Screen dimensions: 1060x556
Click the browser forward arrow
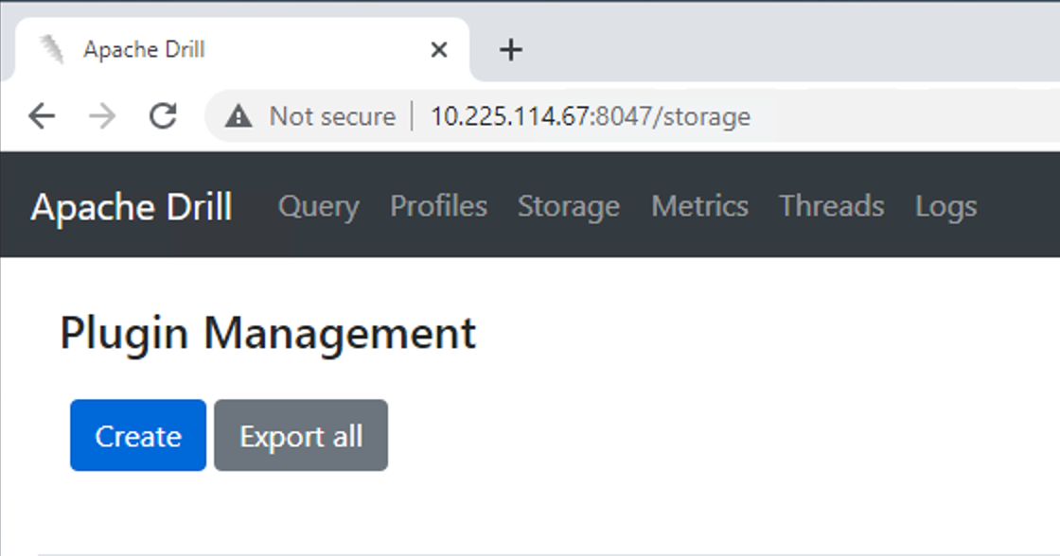103,115
